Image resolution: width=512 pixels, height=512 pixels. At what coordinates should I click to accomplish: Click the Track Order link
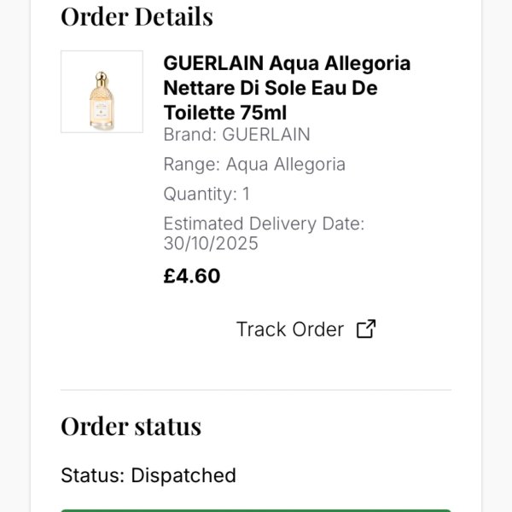pyautogui.click(x=290, y=329)
